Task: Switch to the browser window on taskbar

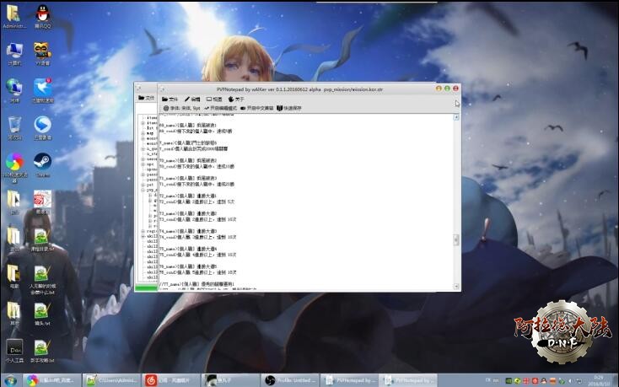Action: tap(51, 380)
